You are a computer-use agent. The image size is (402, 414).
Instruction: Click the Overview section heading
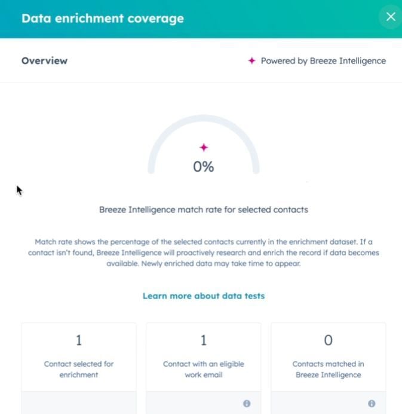coord(45,61)
